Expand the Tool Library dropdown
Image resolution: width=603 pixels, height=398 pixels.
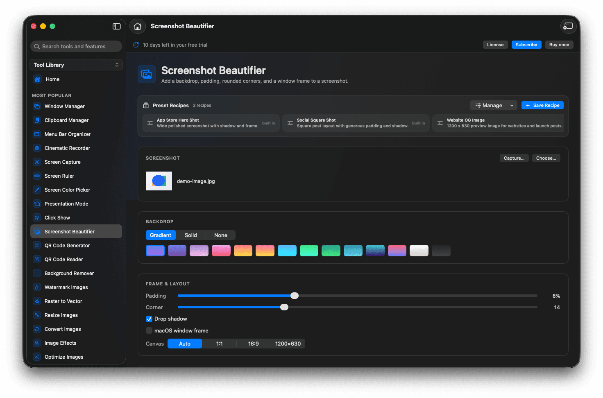click(x=76, y=65)
